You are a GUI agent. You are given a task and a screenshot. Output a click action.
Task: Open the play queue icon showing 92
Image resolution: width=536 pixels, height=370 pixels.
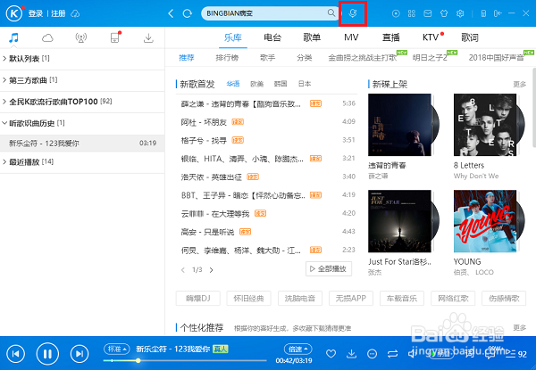pyautogui.click(x=516, y=354)
